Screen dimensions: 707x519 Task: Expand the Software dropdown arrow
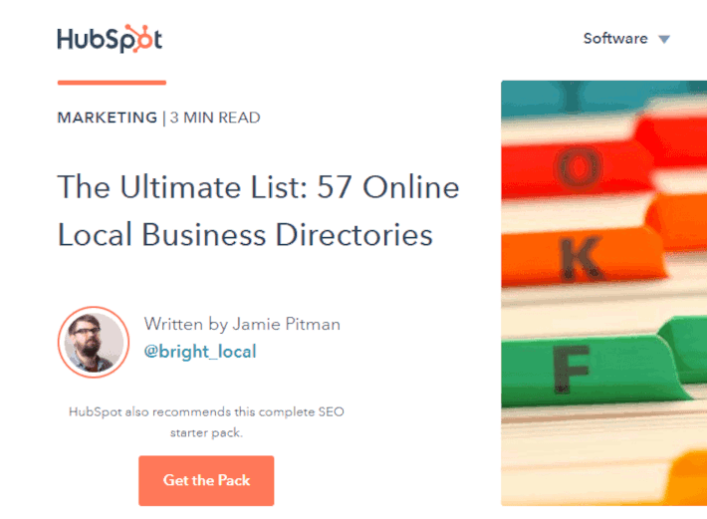[664, 39]
